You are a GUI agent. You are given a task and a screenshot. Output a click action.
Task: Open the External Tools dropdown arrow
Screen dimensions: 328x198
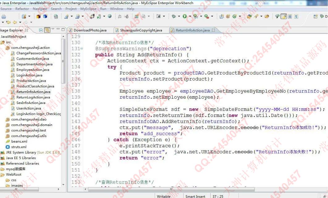[x=212, y=16]
